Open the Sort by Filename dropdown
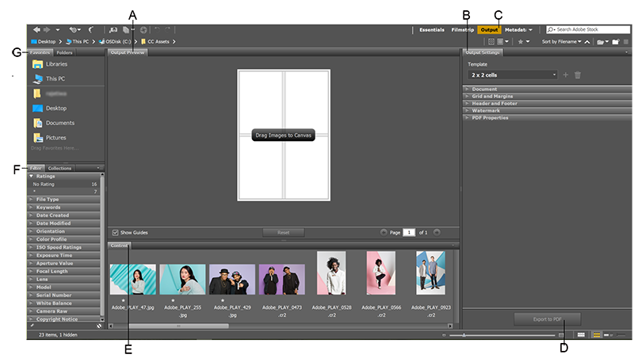Viewport: 634px width, 362px height. [x=562, y=41]
